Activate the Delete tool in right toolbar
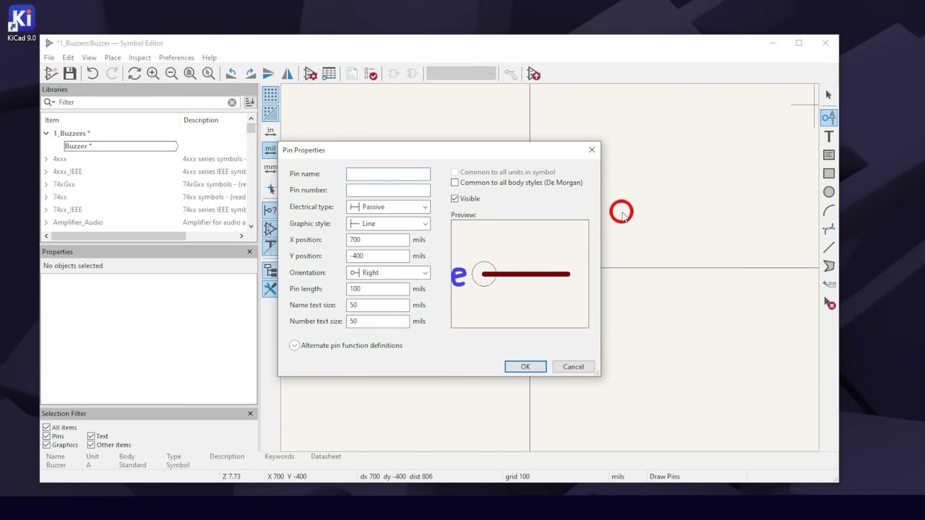Viewport: 925px width, 520px height. [x=829, y=304]
